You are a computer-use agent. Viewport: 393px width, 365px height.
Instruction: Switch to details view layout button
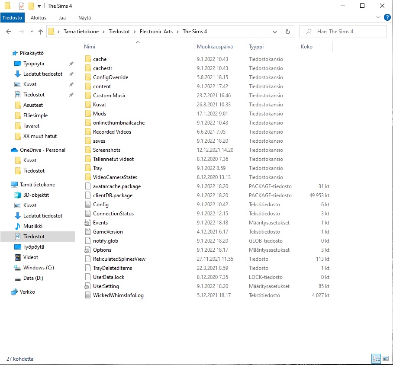pos(376,359)
